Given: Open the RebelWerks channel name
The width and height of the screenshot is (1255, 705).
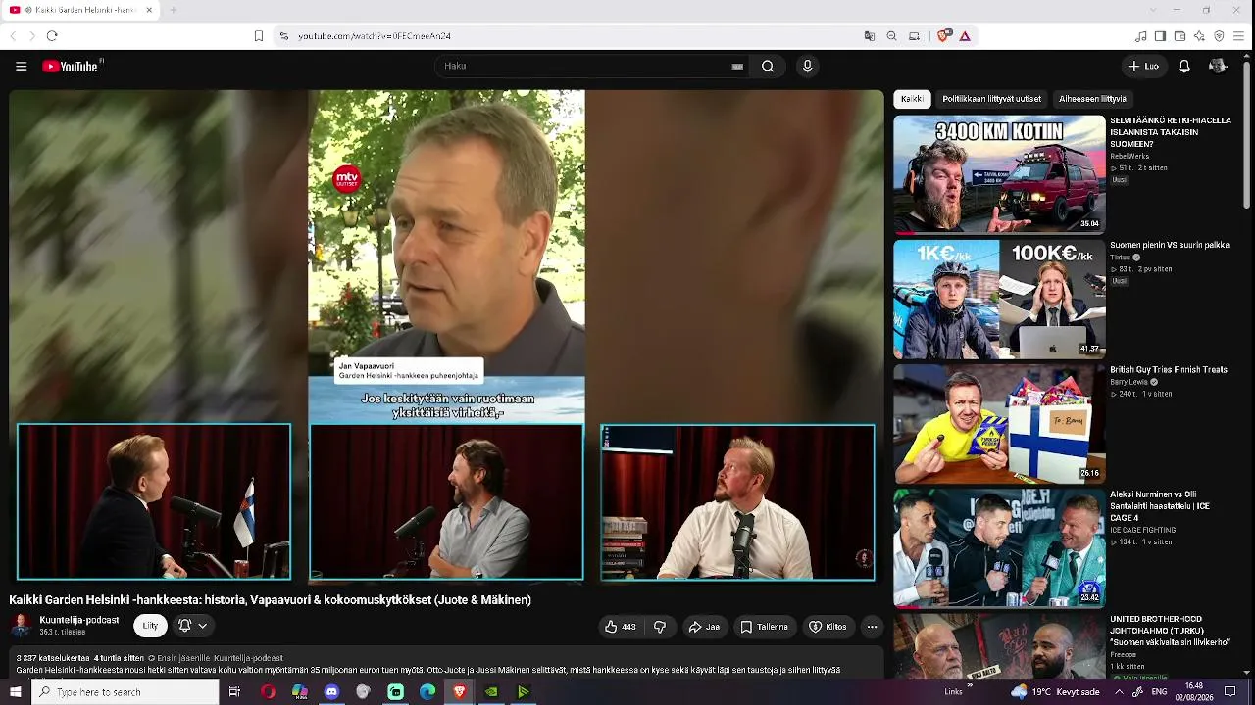Looking at the screenshot, I should click(1129, 156).
